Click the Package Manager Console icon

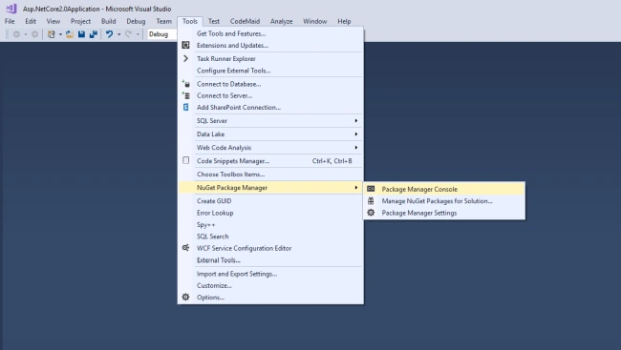[x=371, y=189]
